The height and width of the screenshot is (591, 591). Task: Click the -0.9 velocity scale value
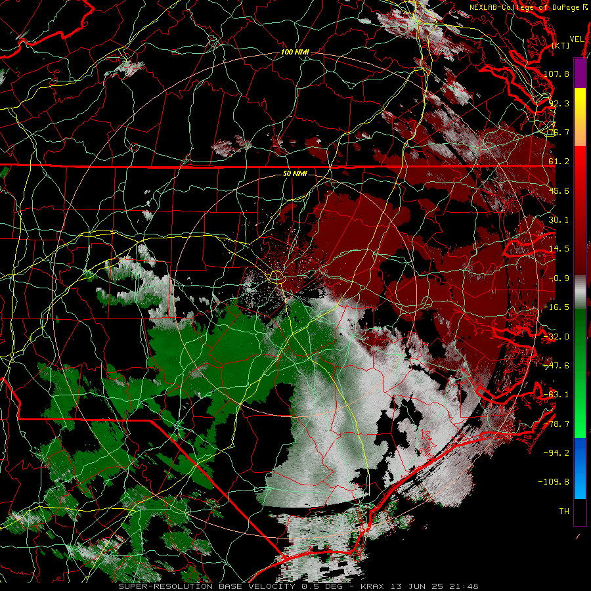[559, 278]
